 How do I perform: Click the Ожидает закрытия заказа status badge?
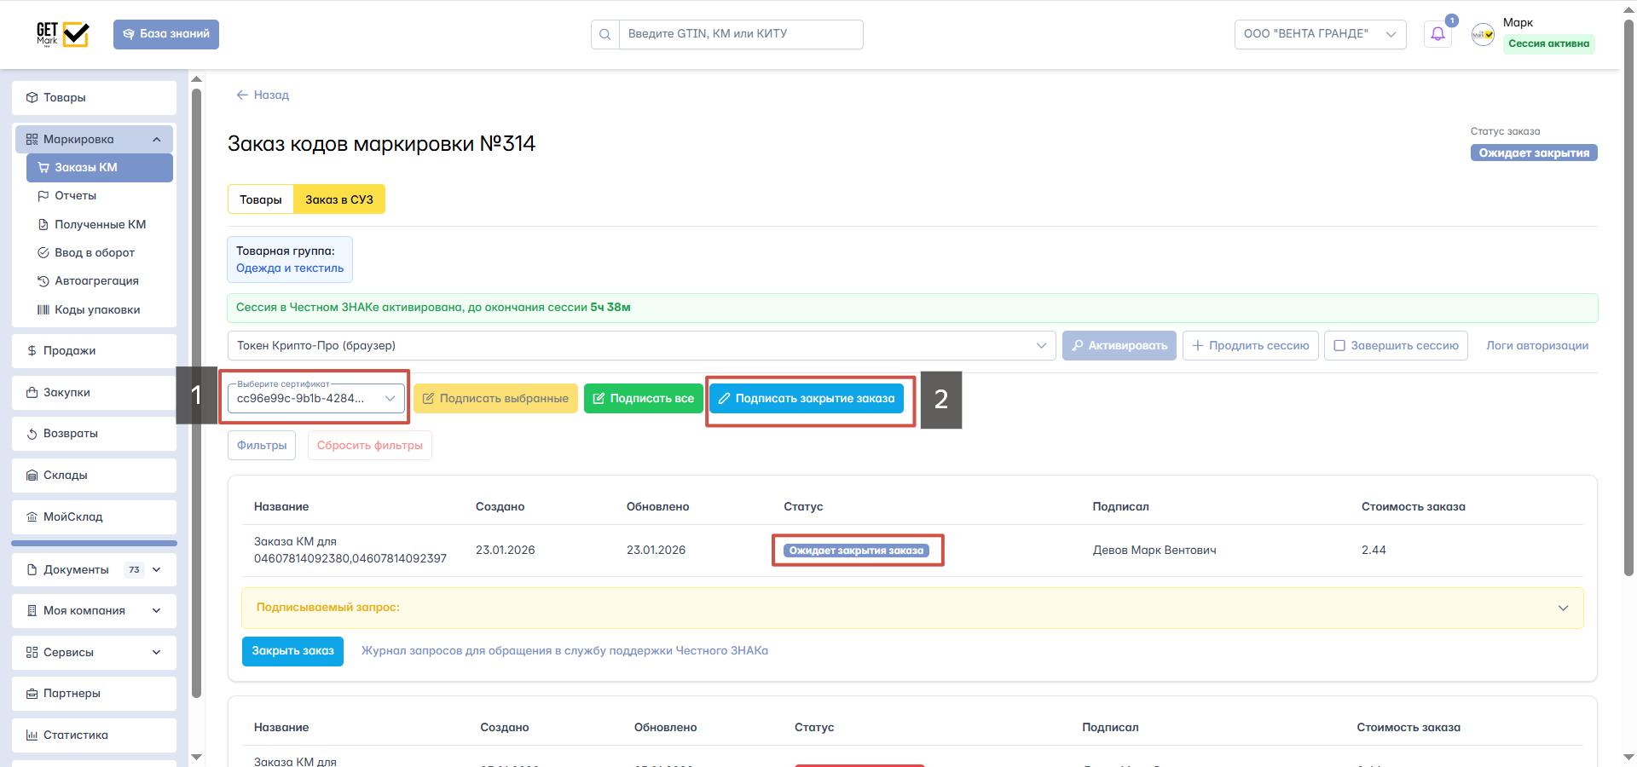(x=857, y=551)
